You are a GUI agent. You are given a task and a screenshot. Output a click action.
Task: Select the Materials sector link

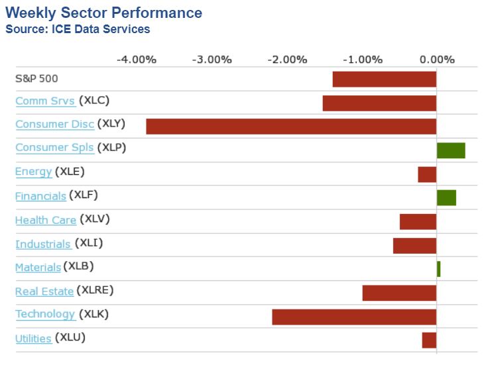[x=38, y=267]
